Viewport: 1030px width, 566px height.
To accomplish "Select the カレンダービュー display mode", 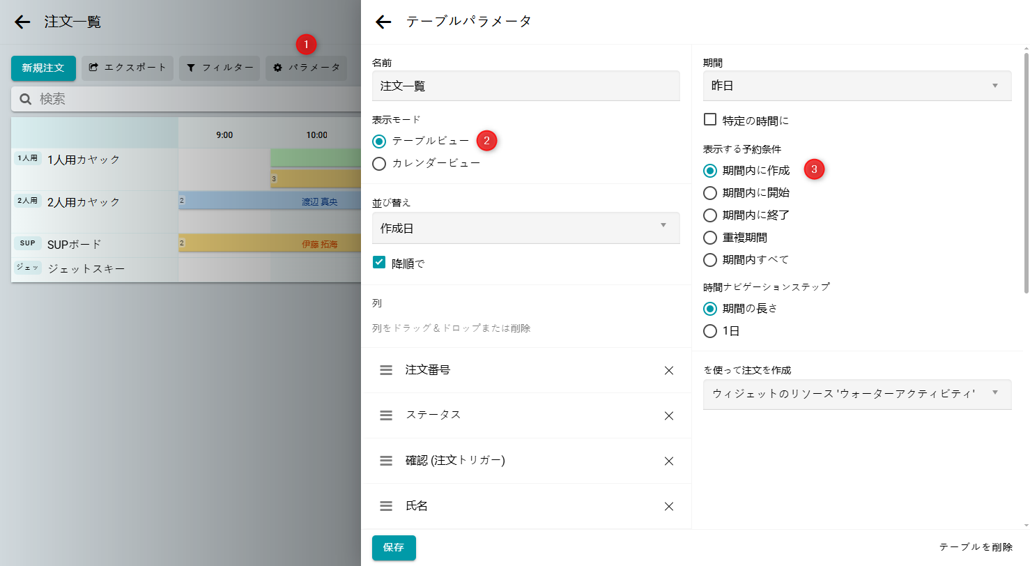I will 379,164.
